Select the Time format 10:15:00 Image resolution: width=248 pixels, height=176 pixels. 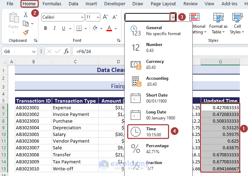pos(148,132)
